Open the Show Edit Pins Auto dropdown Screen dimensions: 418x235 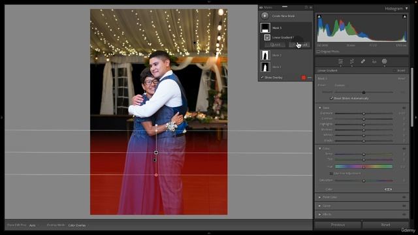33,225
